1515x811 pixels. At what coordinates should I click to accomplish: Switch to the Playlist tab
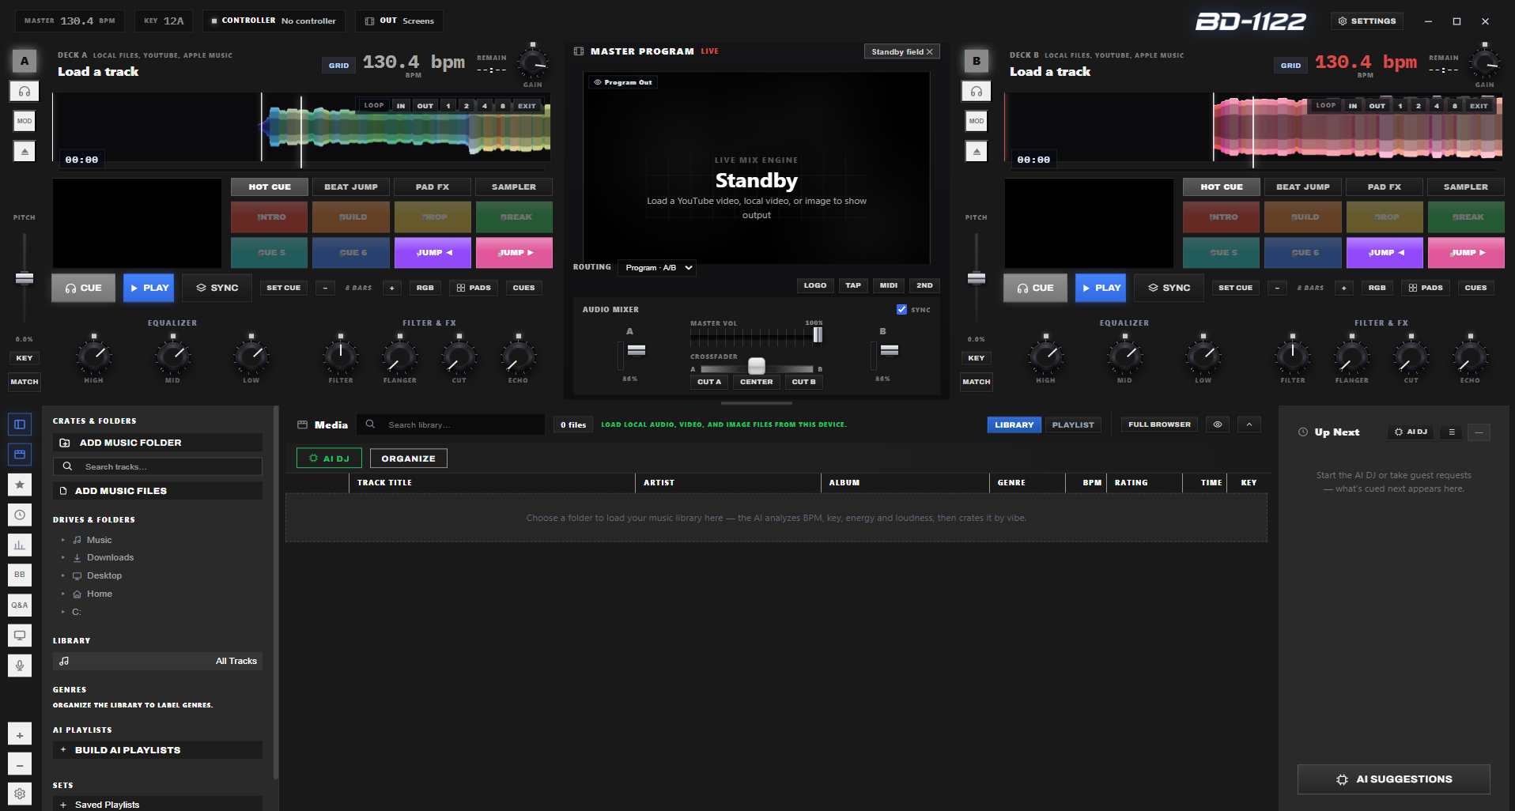click(x=1073, y=424)
